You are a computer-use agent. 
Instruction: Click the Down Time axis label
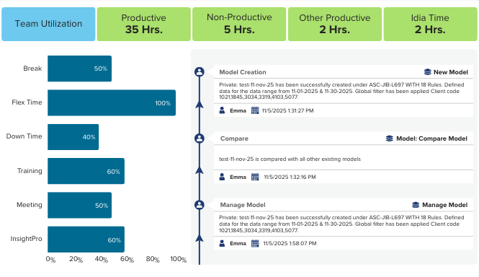24,136
